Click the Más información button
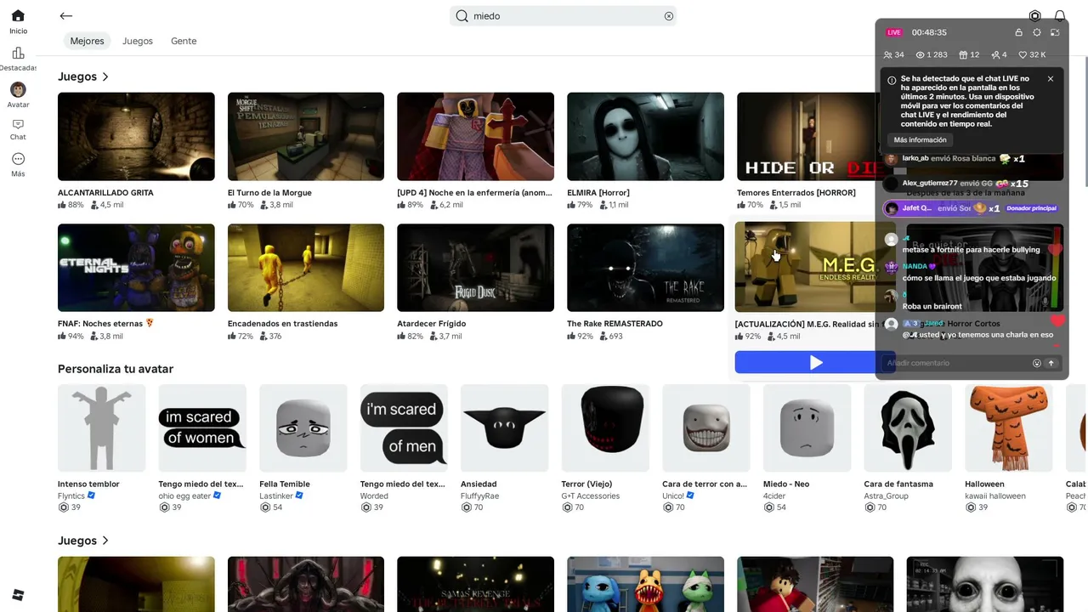 (920, 140)
